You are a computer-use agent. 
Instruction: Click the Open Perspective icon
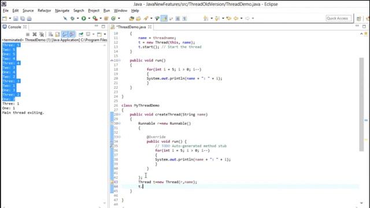point(359,18)
